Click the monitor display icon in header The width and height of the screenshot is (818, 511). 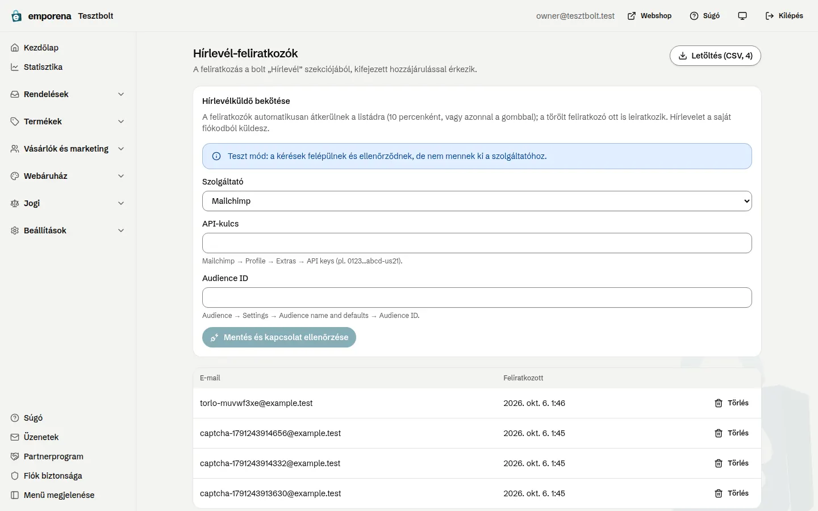click(742, 16)
